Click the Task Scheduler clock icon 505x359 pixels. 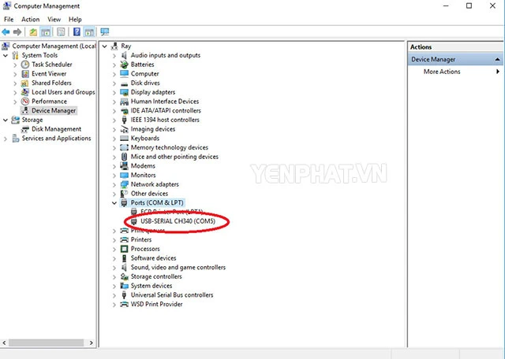coord(26,65)
